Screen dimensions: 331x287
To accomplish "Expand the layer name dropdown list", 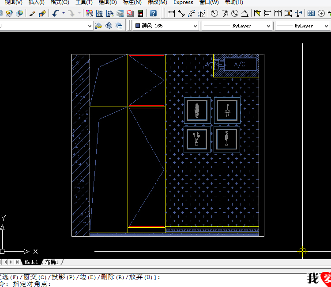I will tap(90, 26).
